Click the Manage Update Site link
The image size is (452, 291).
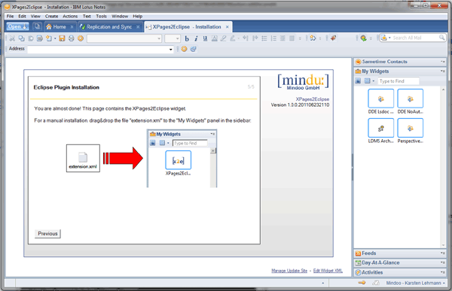pyautogui.click(x=289, y=271)
